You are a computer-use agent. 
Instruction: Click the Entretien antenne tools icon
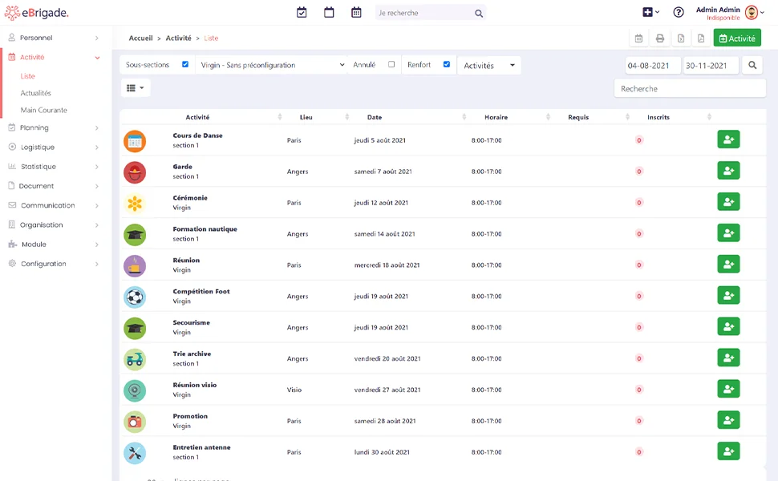135,453
